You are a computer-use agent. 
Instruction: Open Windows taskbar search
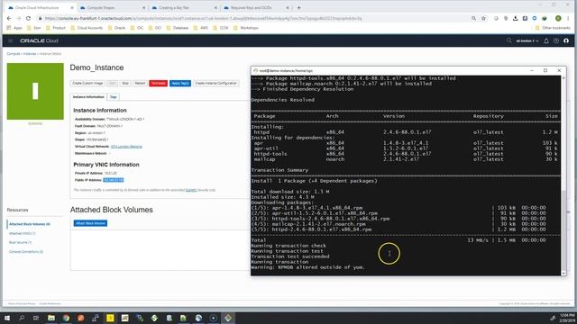[x=22, y=318]
